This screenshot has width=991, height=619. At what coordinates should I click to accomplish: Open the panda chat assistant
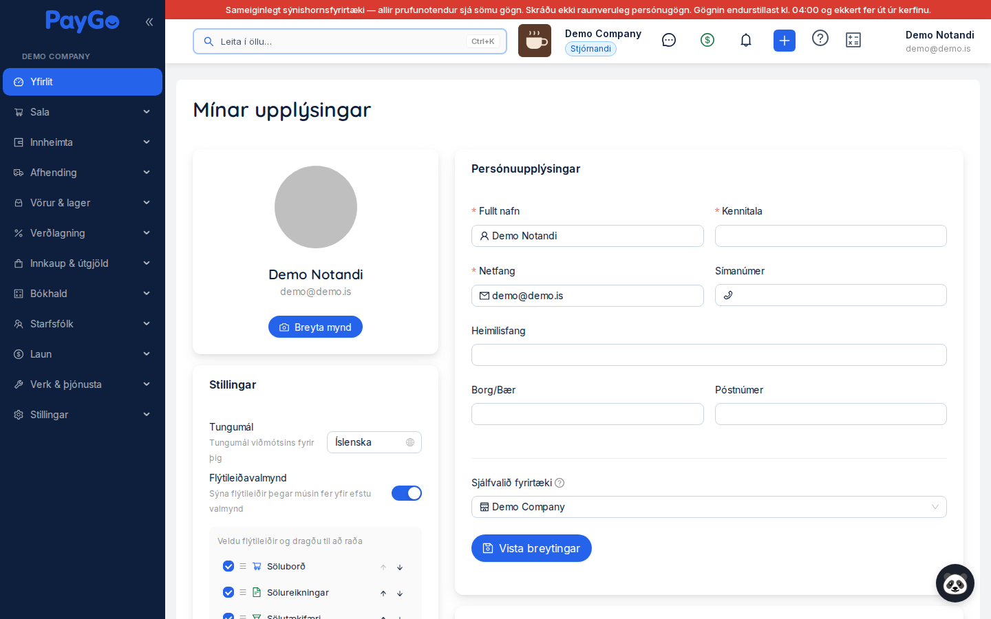pyautogui.click(x=955, y=583)
